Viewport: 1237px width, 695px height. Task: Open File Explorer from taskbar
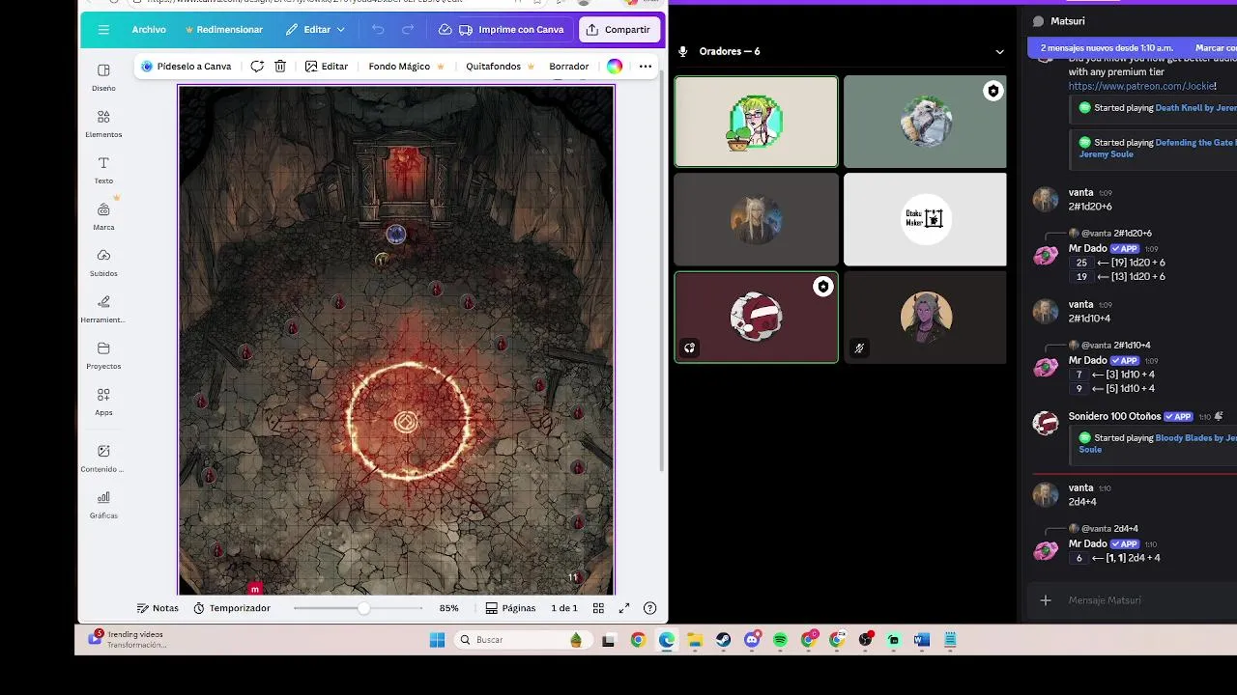[695, 640]
